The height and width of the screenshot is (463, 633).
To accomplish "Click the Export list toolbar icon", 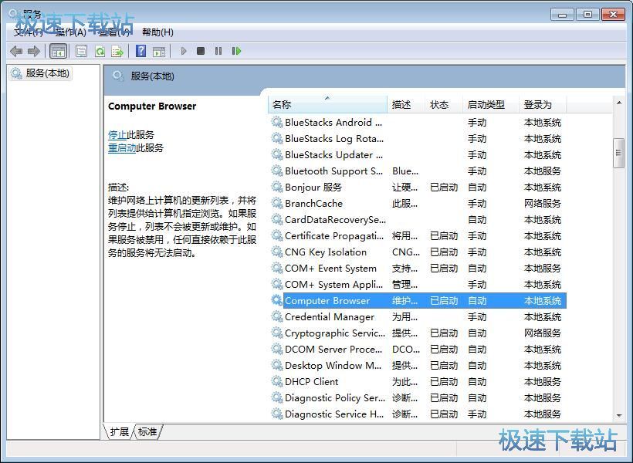I will click(117, 51).
